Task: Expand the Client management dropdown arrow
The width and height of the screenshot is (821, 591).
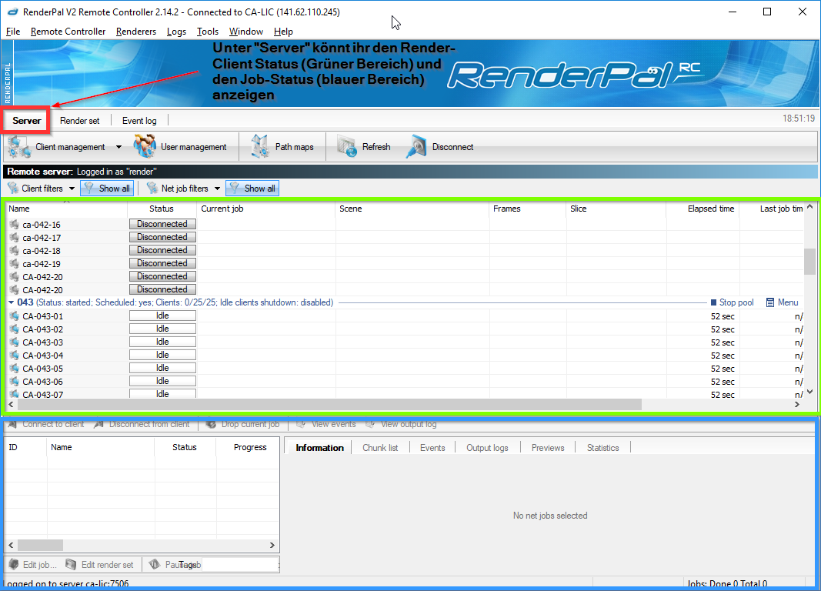Action: pos(118,147)
